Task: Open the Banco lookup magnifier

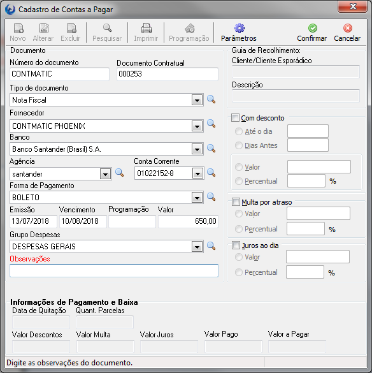Action: (211, 148)
